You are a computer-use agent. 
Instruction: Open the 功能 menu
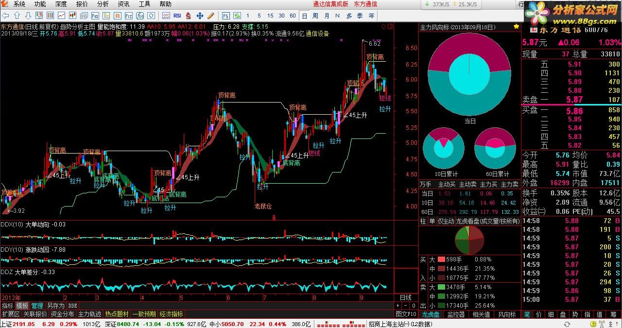click(40, 4)
